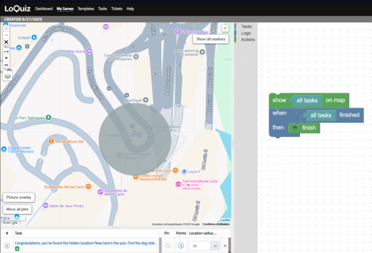Click the grey task location circle
372x253 pixels.
click(135, 139)
